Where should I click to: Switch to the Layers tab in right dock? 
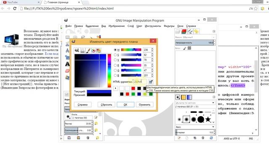point(178,31)
